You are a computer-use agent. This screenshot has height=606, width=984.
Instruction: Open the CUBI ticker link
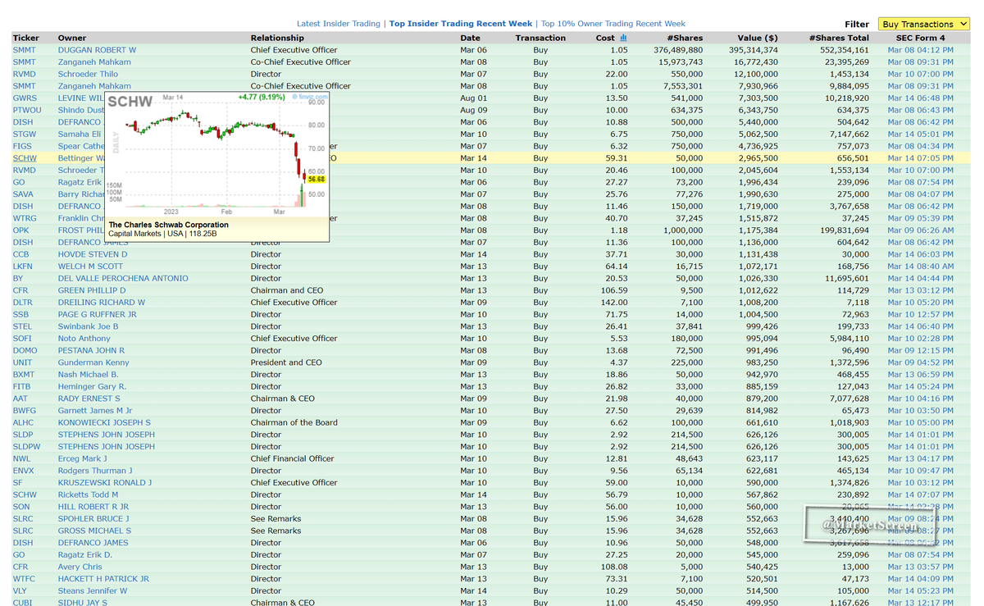coord(23,602)
